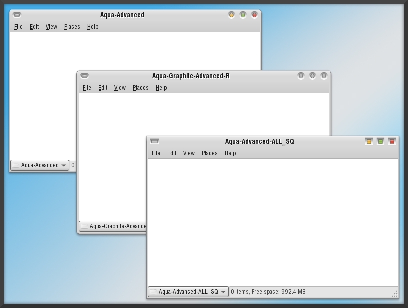Minimize Aqua-Advanced-ALL_SQ with yellow square button

click(x=369, y=141)
